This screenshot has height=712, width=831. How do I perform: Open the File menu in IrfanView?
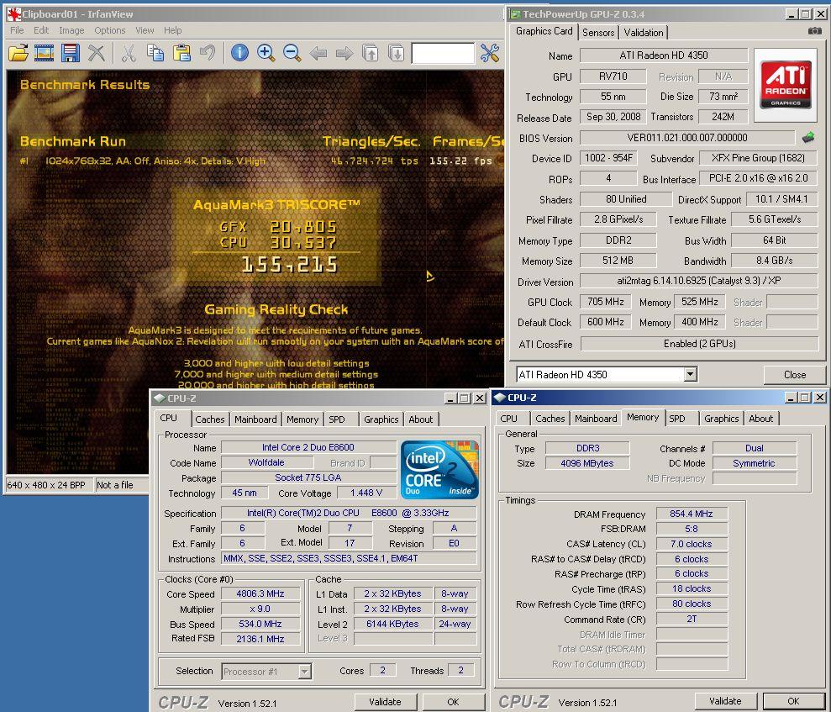(17, 30)
